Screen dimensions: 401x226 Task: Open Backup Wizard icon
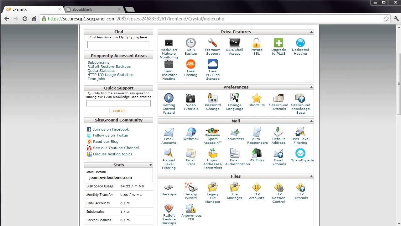point(191,187)
